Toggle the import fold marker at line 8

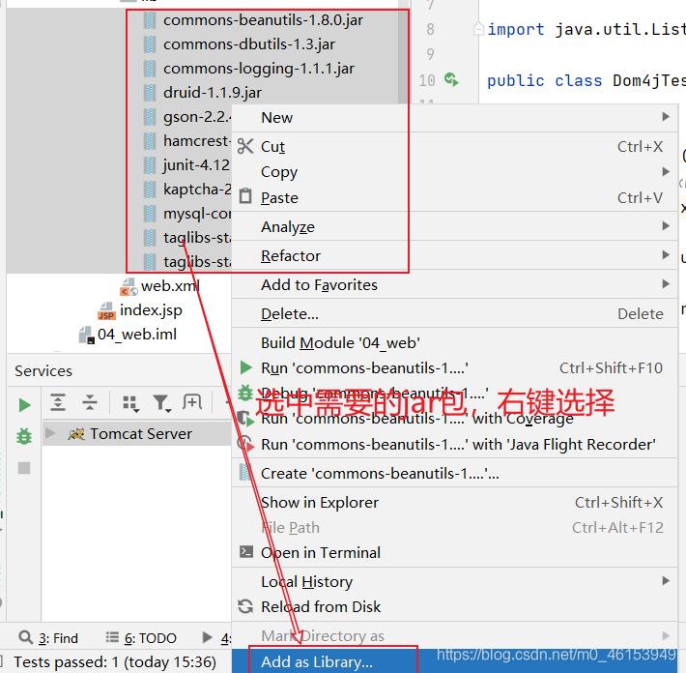478,29
